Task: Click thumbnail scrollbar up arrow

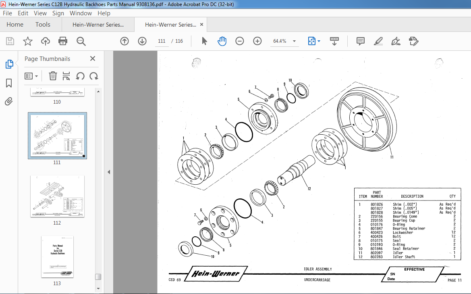Action: (98, 91)
